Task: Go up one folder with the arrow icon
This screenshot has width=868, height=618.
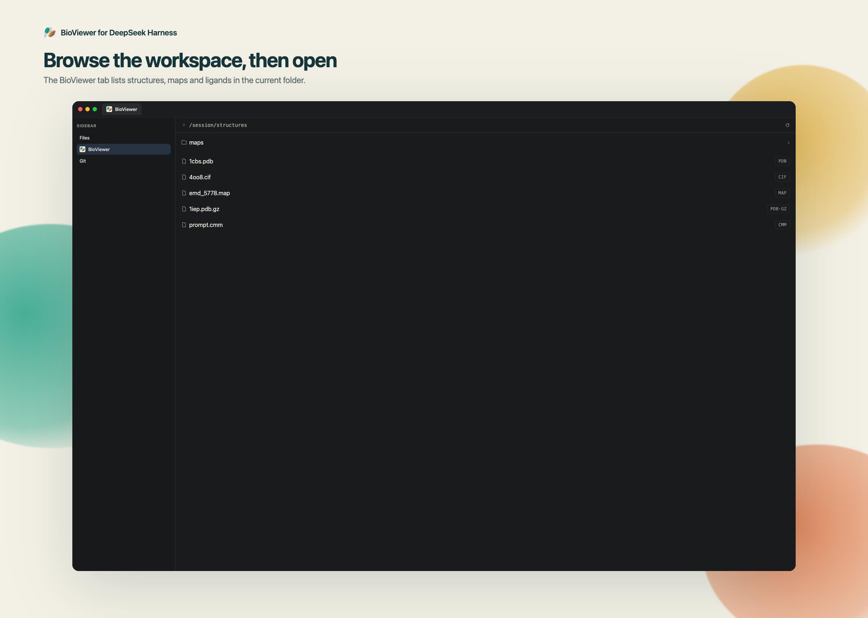Action: tap(183, 125)
